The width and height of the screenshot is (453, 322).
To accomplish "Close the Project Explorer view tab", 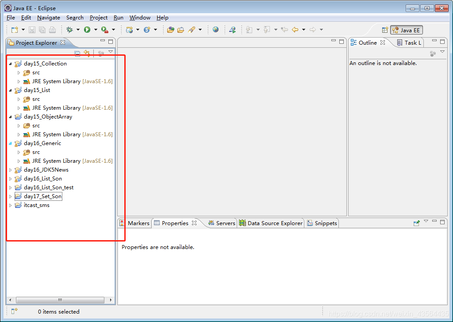I will [x=63, y=42].
